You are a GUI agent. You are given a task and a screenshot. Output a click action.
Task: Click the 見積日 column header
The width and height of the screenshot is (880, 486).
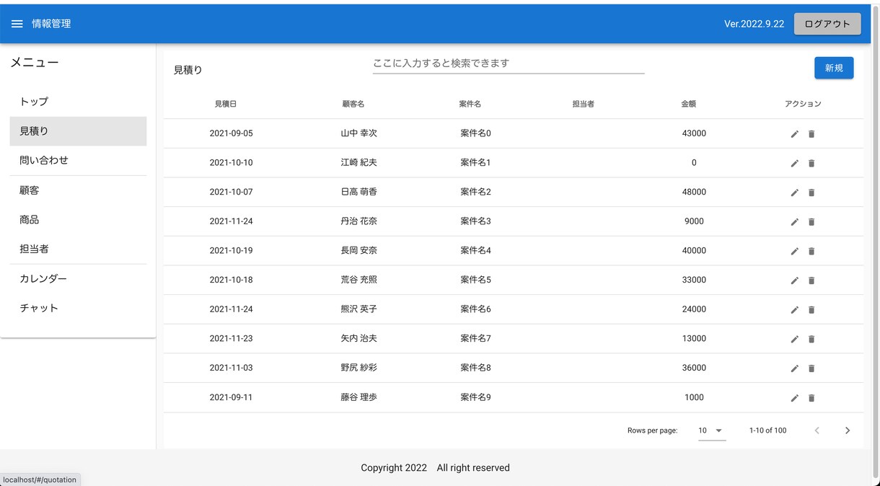click(226, 104)
